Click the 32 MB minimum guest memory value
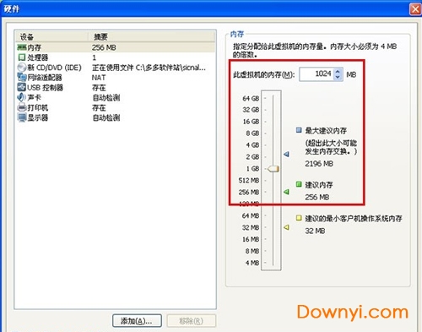Screen dimensions: 422x332 tap(315, 231)
